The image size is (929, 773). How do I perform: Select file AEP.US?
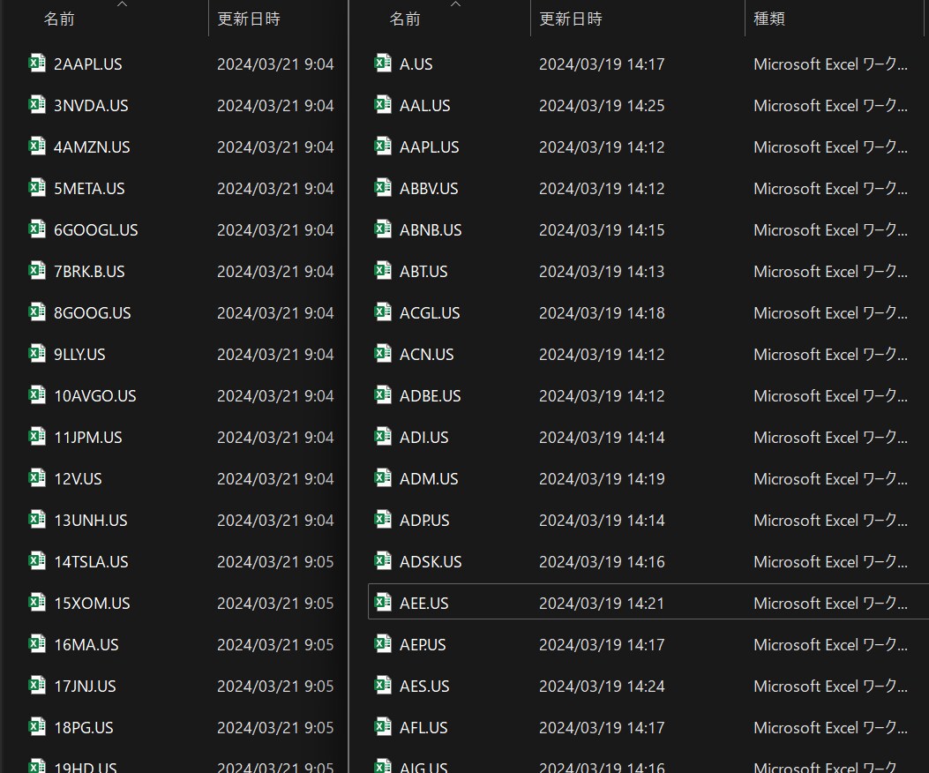tap(423, 645)
